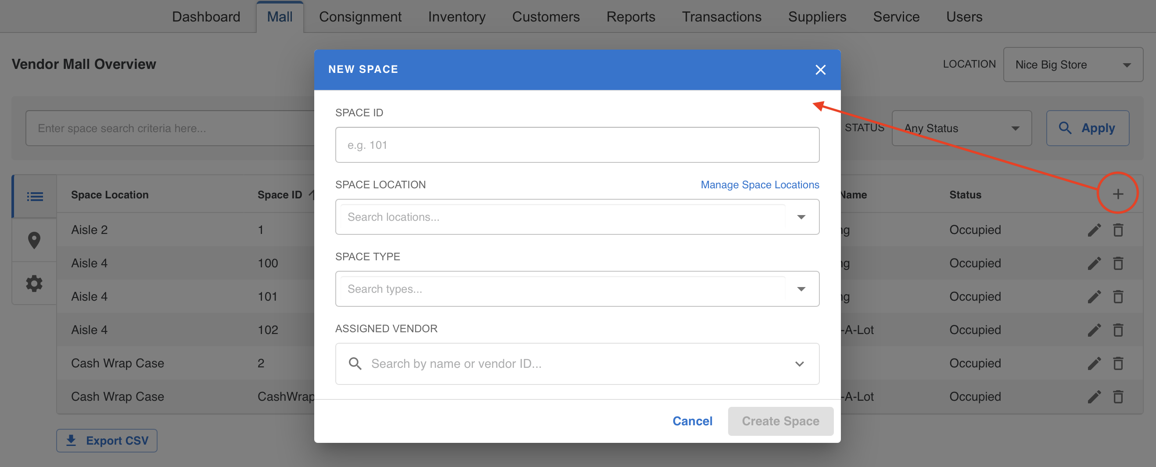
Task: Open the Service tab
Action: (x=896, y=17)
